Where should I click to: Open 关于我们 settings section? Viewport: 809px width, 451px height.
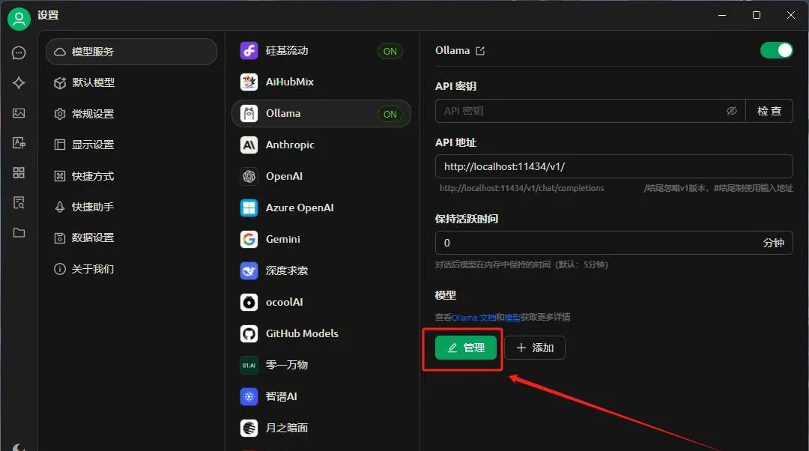coord(131,269)
